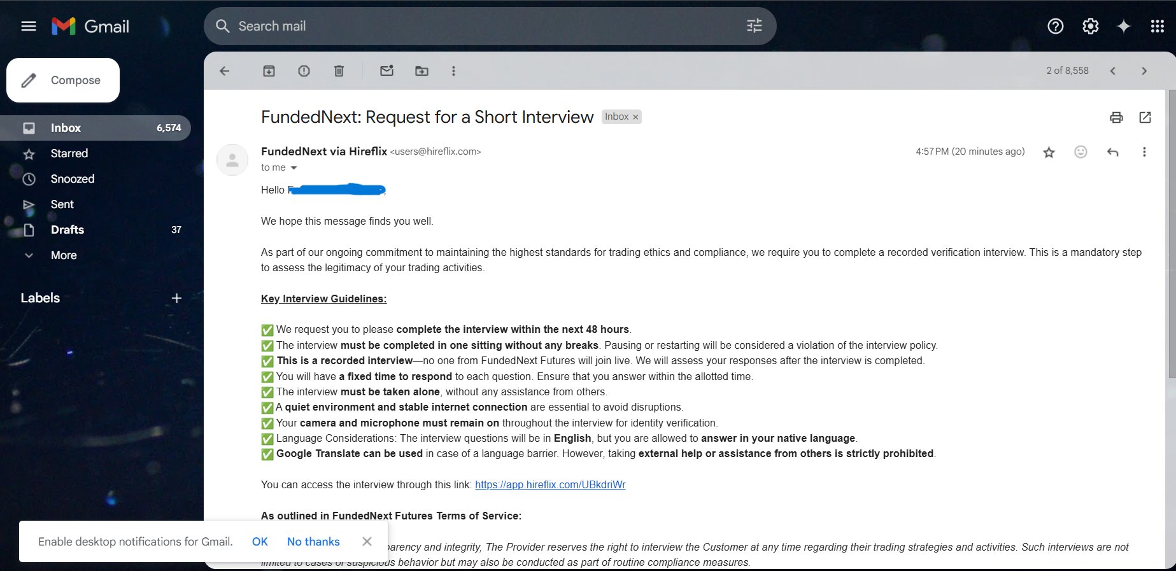Open the Starred folder

96,153
